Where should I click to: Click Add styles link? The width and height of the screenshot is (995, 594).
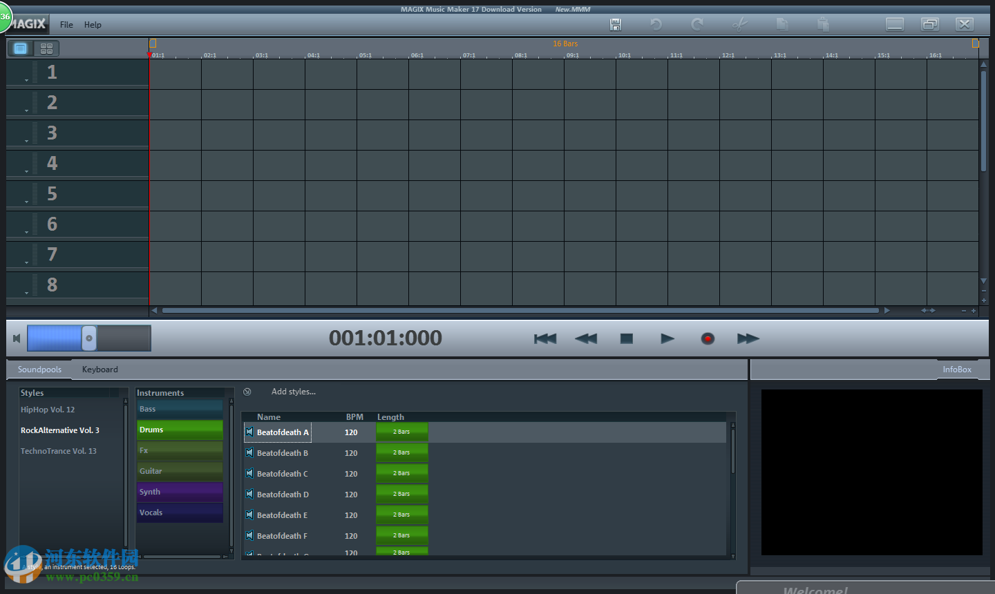pyautogui.click(x=294, y=392)
